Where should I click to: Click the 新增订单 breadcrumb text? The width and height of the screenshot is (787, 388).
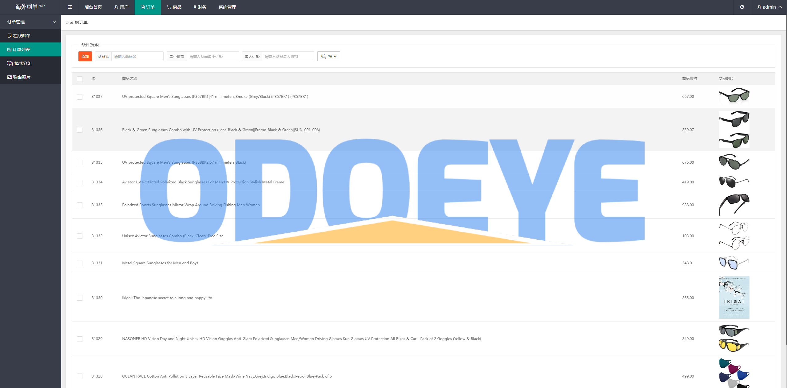pos(79,22)
